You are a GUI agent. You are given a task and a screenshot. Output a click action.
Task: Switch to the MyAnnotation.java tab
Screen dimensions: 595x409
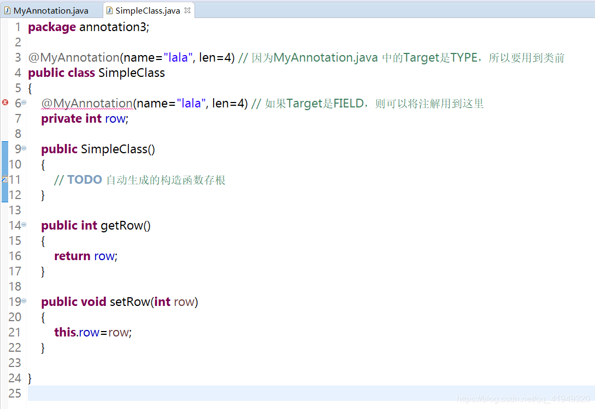coord(51,10)
